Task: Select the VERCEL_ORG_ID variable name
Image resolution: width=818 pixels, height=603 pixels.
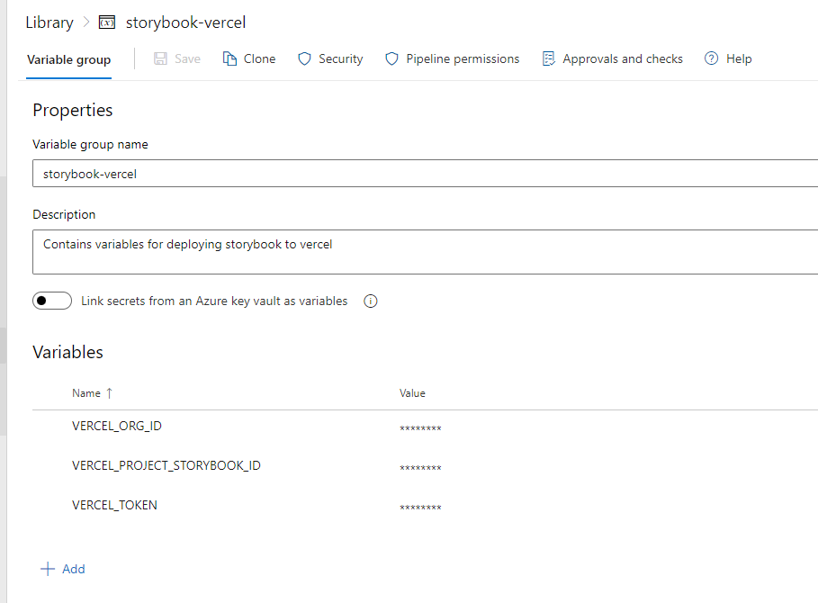Action: tap(117, 427)
